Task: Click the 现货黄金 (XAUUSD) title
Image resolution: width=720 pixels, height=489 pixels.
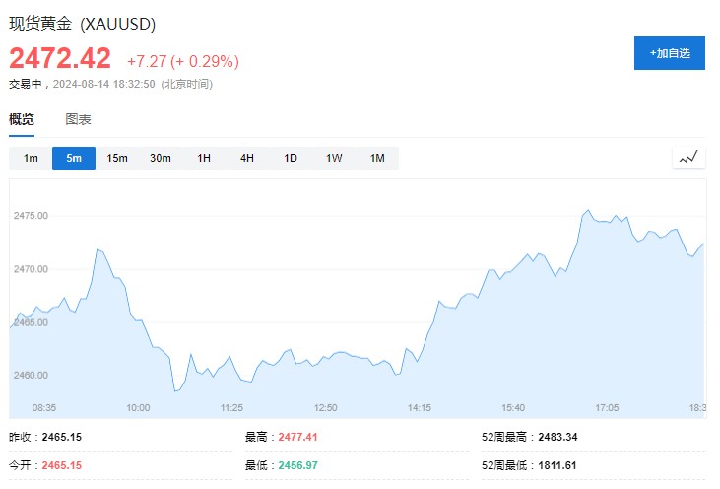Action: 83,24
